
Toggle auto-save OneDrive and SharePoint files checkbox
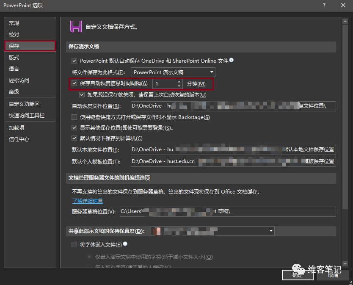74,61
